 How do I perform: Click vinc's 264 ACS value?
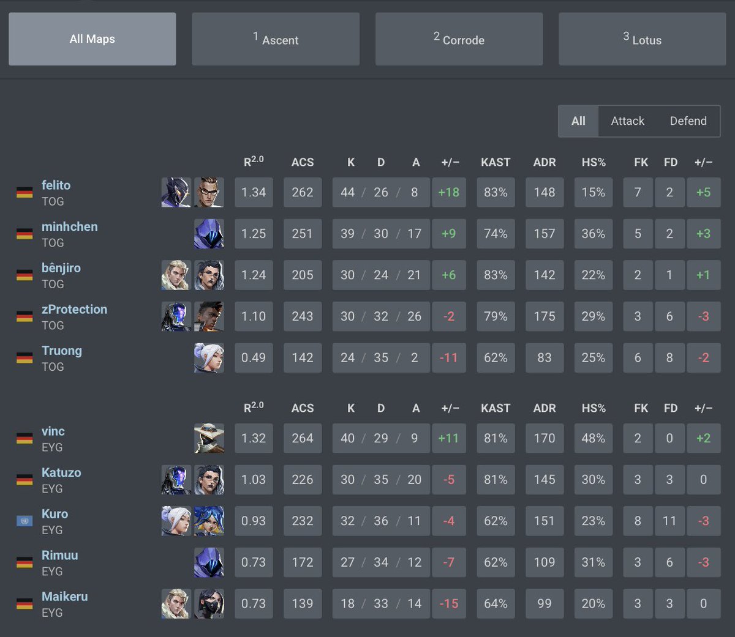303,438
